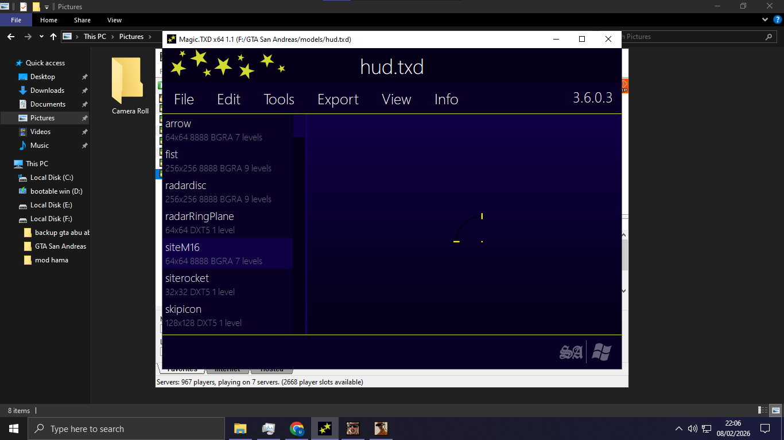The width and height of the screenshot is (784, 440).
Task: Select Quick access in navigation pane
Action: coord(45,63)
